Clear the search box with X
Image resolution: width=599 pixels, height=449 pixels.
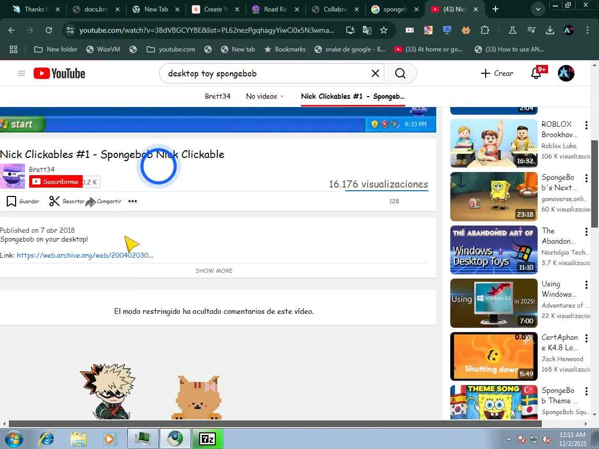click(375, 73)
